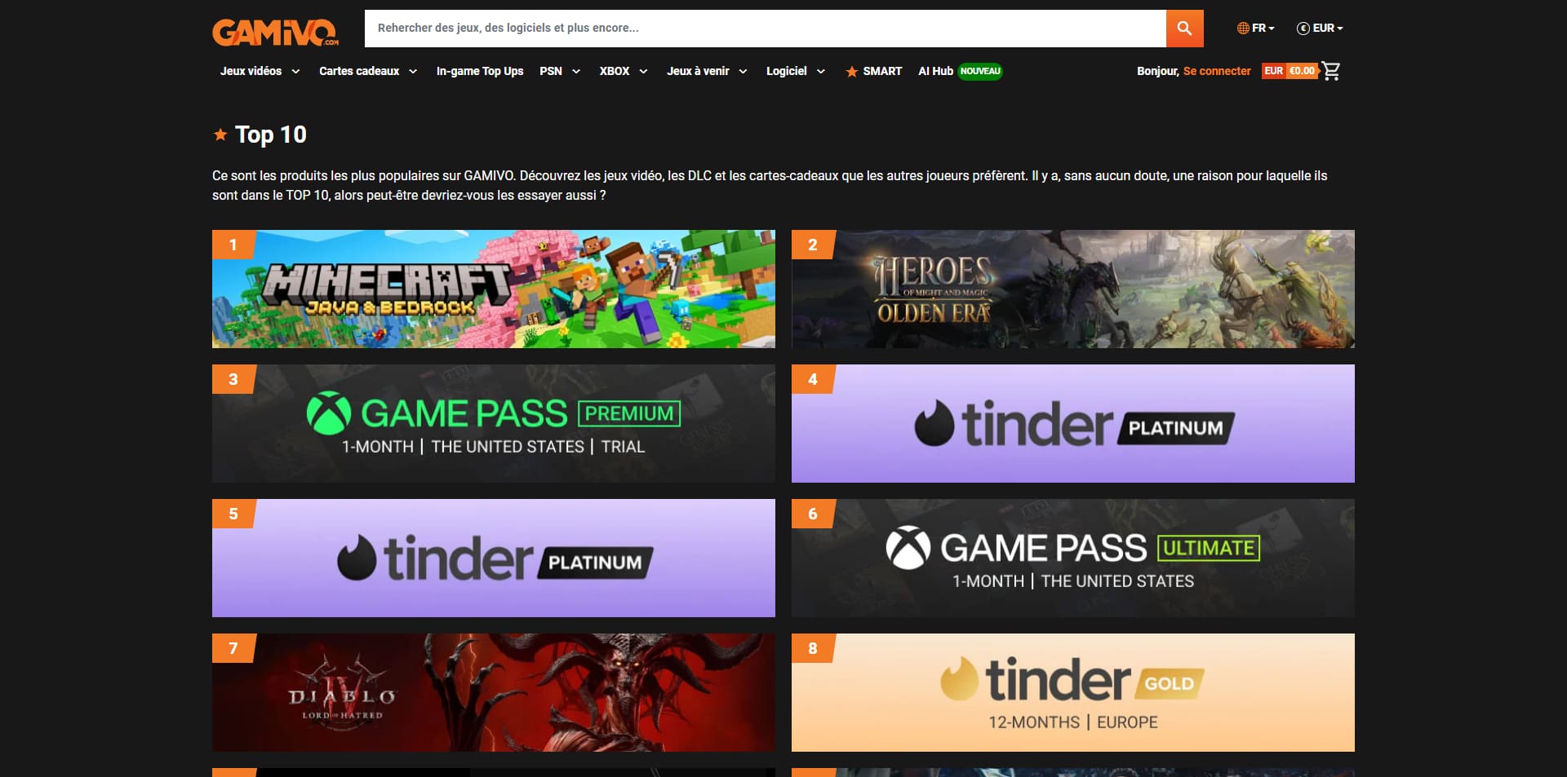Open the PSN dropdown menu
Image resolution: width=1567 pixels, height=777 pixels.
(x=560, y=71)
